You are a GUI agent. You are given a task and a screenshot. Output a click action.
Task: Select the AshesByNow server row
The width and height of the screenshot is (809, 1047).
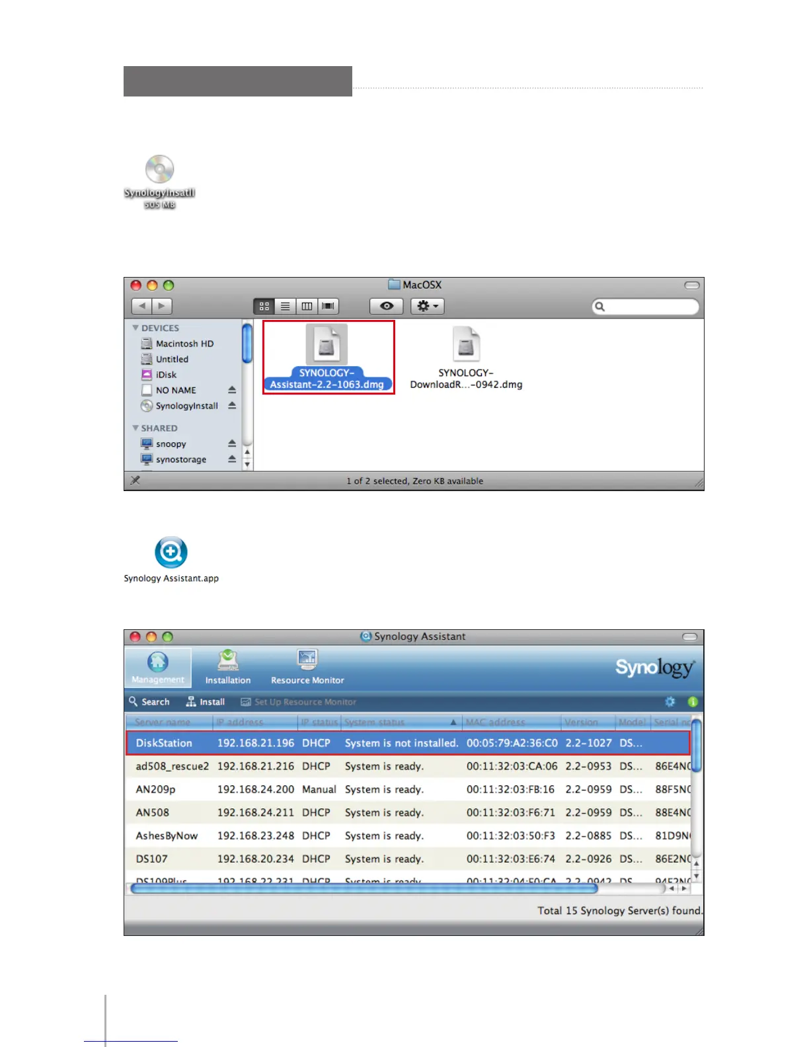pos(408,835)
